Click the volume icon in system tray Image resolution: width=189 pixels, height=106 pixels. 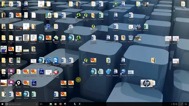(x=176, y=104)
